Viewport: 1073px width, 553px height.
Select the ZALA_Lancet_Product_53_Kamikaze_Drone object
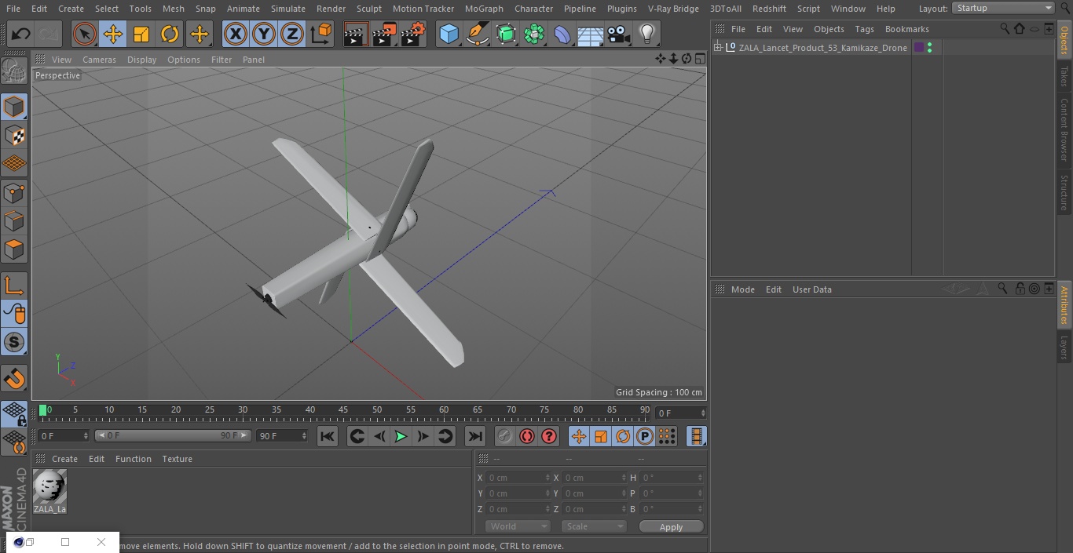(x=822, y=48)
